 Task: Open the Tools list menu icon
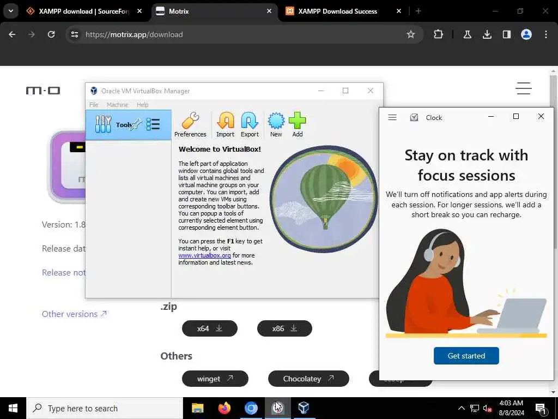pos(153,124)
